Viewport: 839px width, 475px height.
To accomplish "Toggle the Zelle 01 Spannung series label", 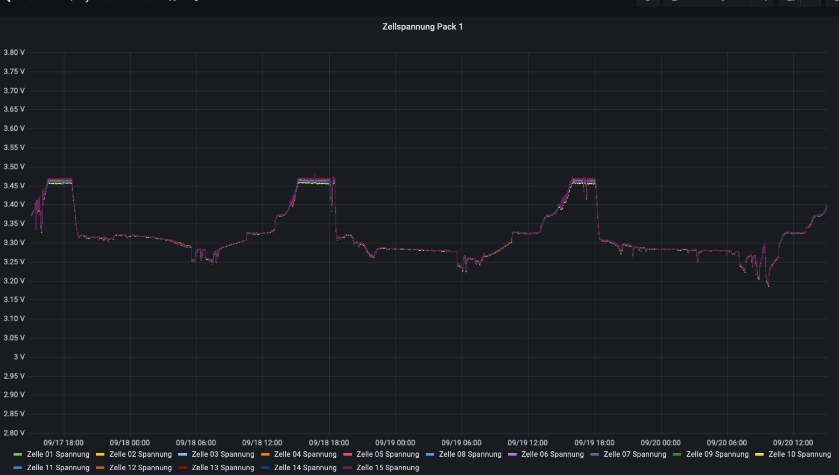I will click(x=58, y=454).
